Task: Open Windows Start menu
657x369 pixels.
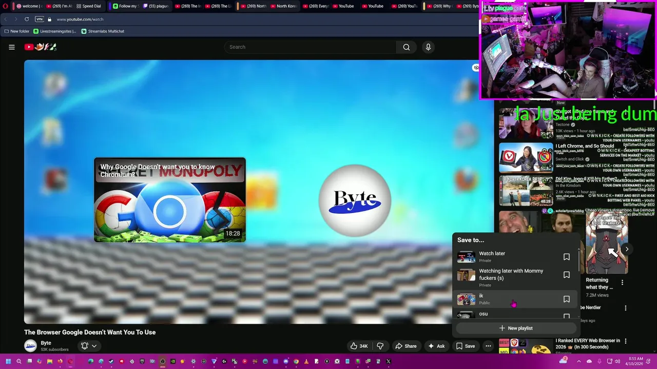Action: [x=8, y=361]
